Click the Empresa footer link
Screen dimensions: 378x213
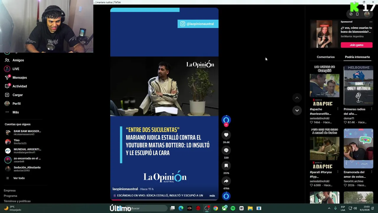tap(10, 191)
